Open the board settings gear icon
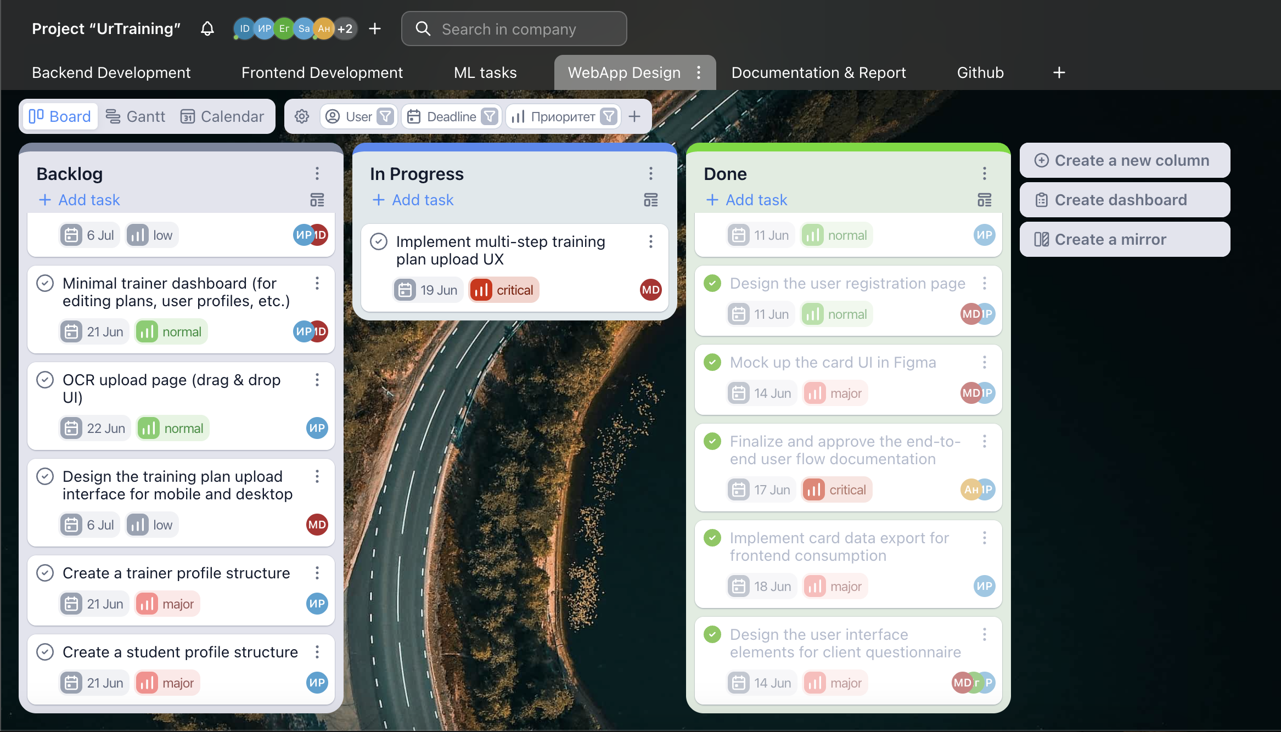 click(302, 116)
